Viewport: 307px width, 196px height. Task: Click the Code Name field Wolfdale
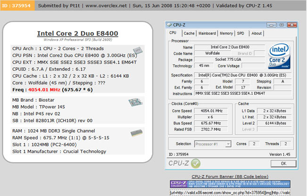212,53
